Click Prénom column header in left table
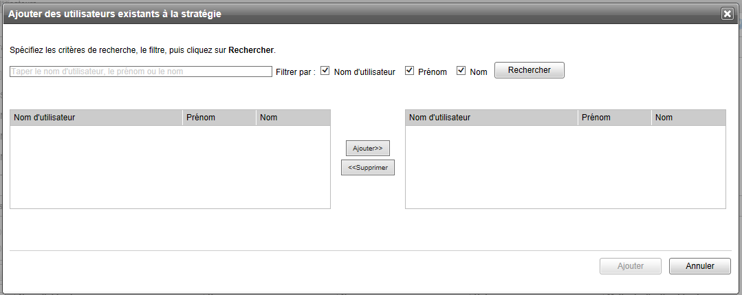The image size is (742, 295). [219, 118]
